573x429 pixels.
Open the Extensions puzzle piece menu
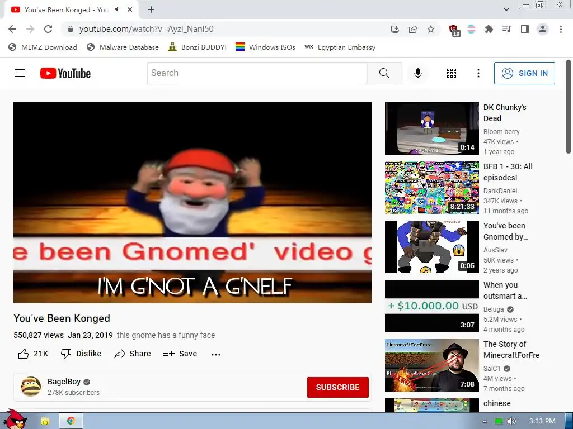[489, 29]
